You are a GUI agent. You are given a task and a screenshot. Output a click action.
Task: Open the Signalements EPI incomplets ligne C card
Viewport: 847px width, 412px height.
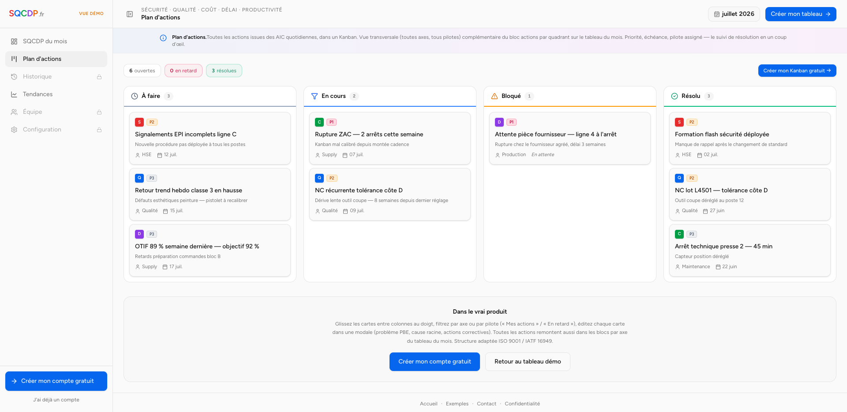[210, 139]
